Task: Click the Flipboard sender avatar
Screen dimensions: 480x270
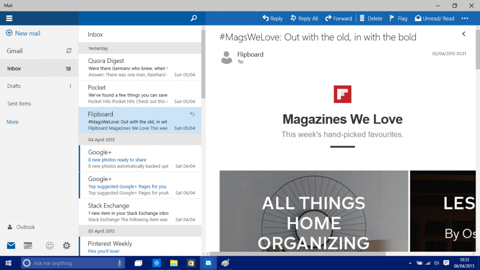Action: click(x=227, y=57)
